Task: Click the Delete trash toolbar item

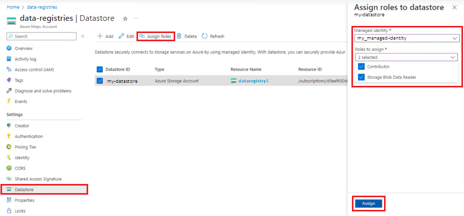Action: click(x=187, y=36)
